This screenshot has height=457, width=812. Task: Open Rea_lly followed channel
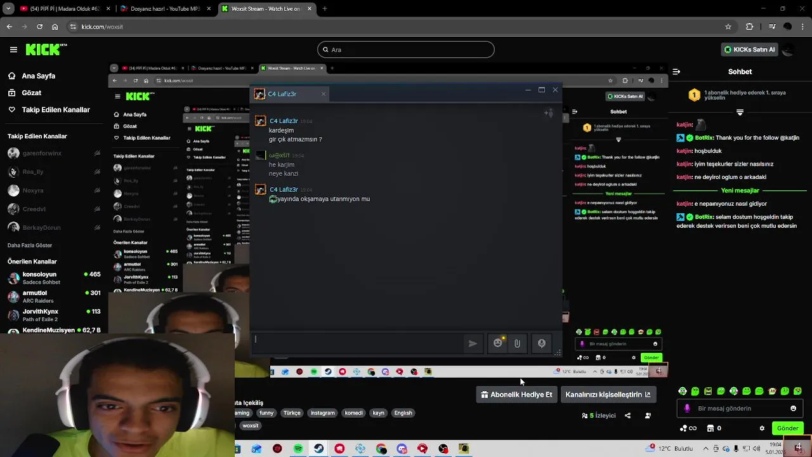pyautogui.click(x=54, y=172)
